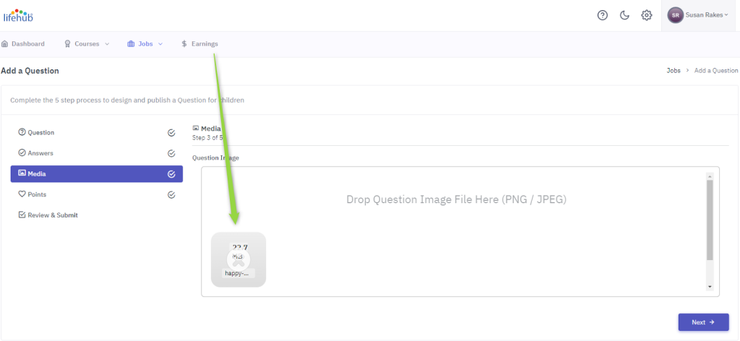
Task: Click the Drop Question Image File area
Action: 456,199
